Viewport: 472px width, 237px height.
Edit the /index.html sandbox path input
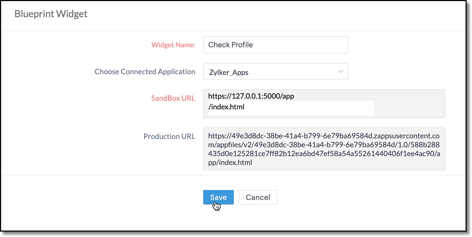(x=291, y=108)
